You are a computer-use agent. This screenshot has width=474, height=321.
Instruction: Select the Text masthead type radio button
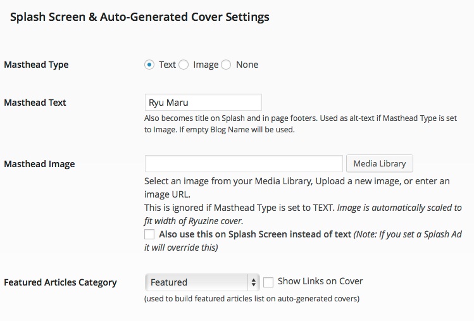tap(150, 65)
